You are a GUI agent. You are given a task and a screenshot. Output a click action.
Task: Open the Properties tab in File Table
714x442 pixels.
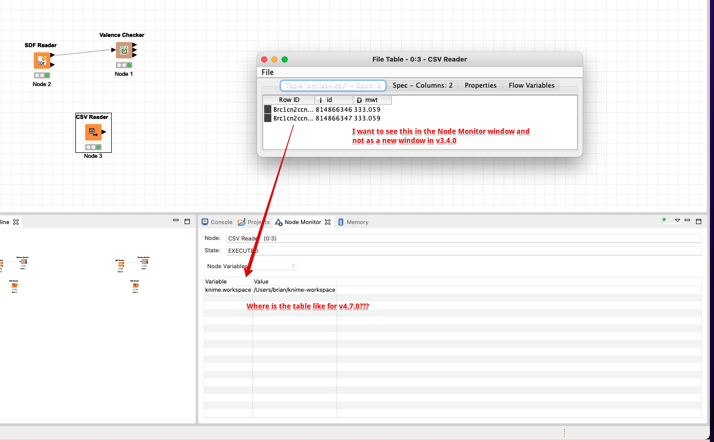(x=481, y=86)
